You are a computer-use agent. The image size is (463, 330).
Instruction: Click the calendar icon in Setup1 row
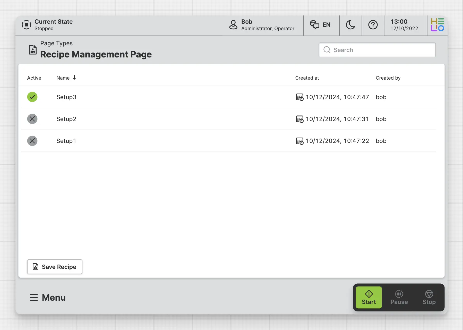[x=299, y=141]
